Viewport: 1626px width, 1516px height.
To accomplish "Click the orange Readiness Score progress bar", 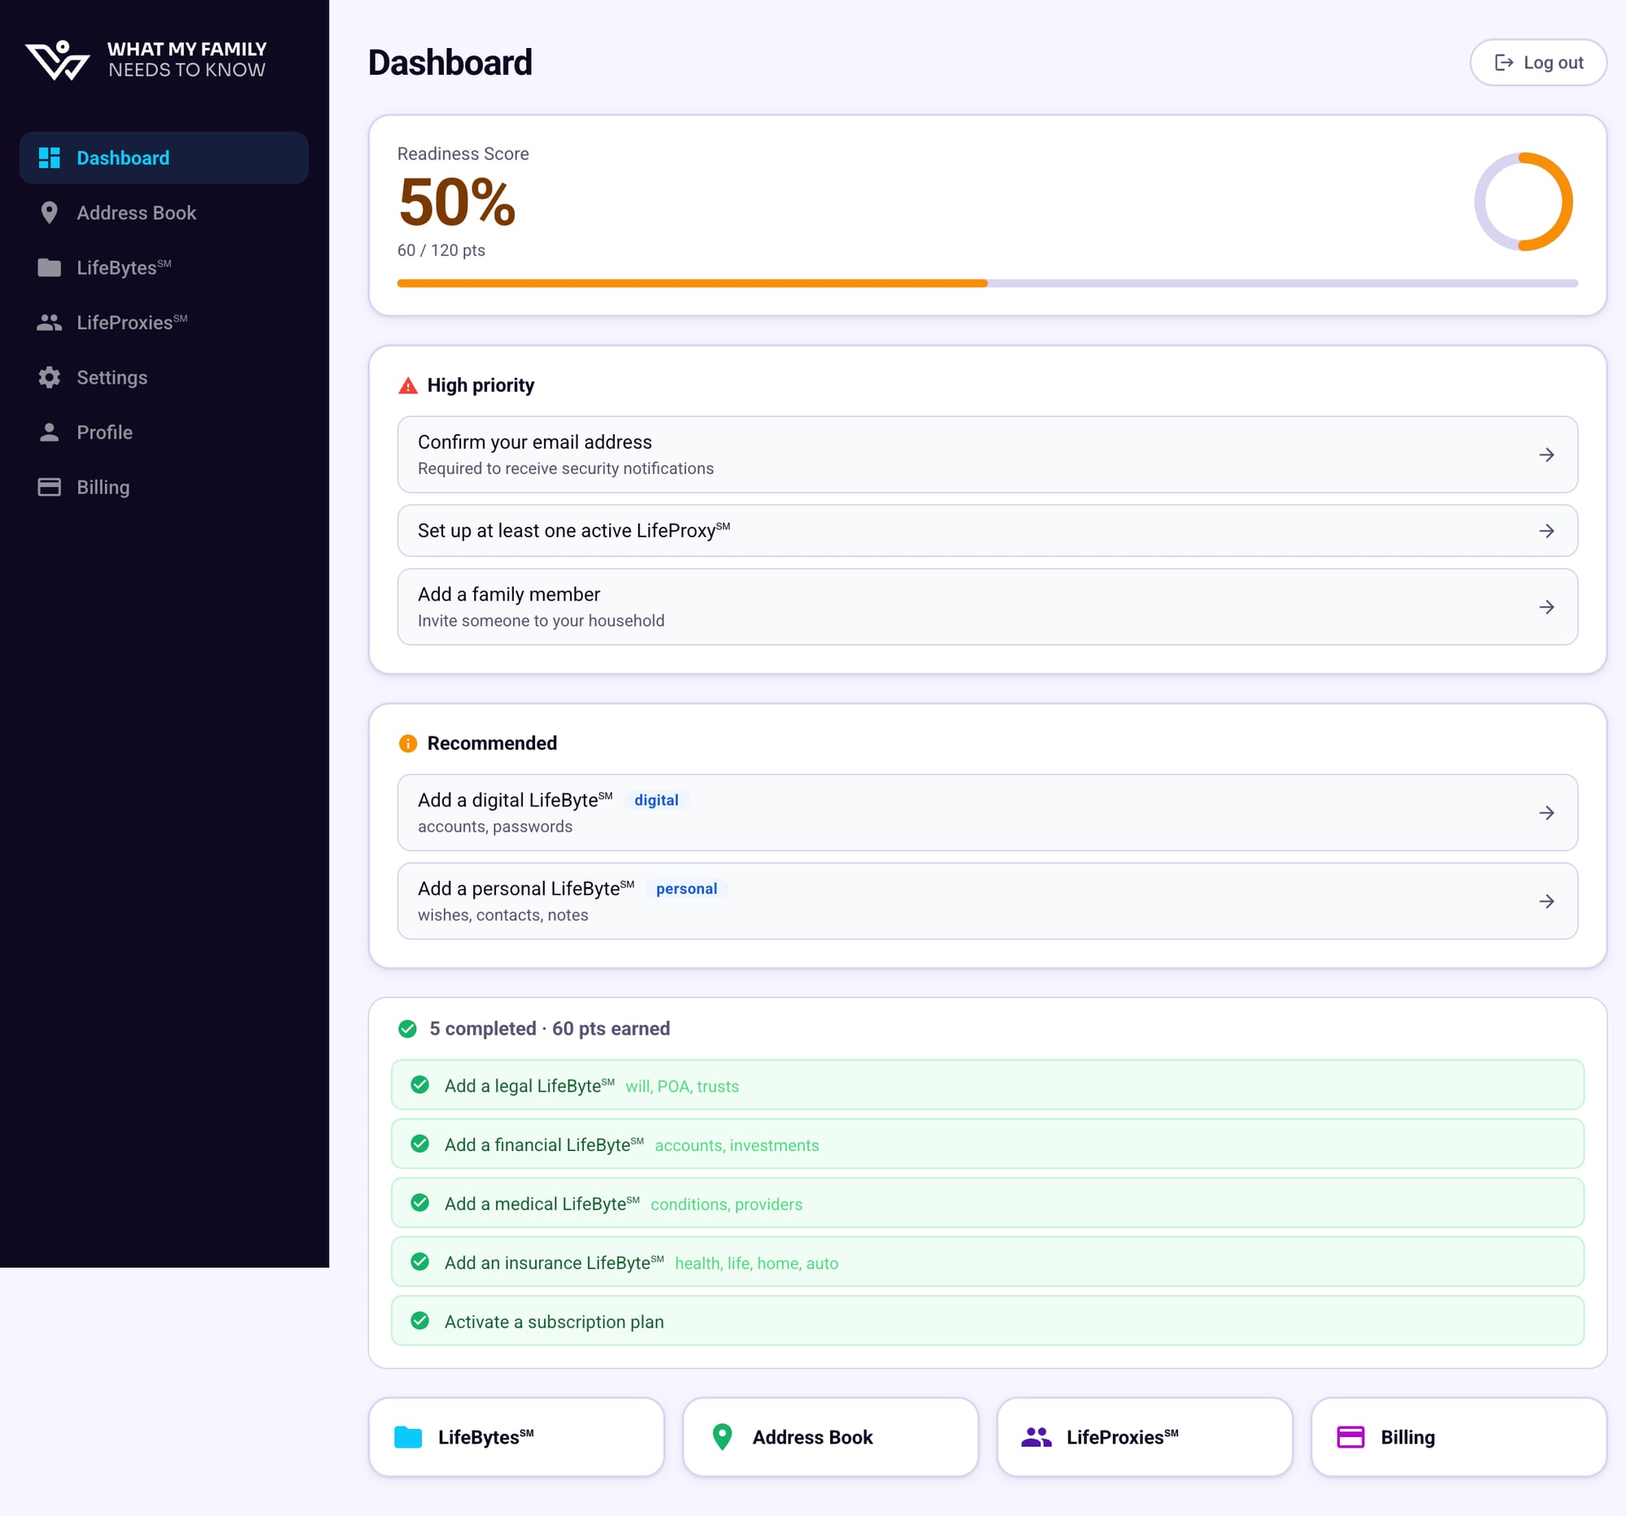I will pos(692,283).
